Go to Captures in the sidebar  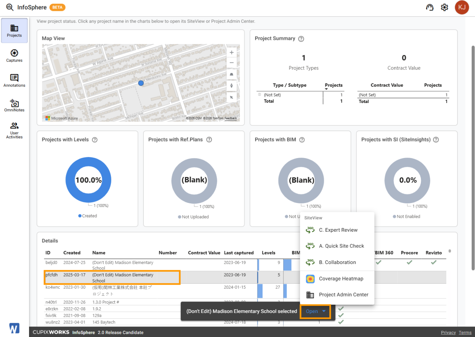point(14,56)
